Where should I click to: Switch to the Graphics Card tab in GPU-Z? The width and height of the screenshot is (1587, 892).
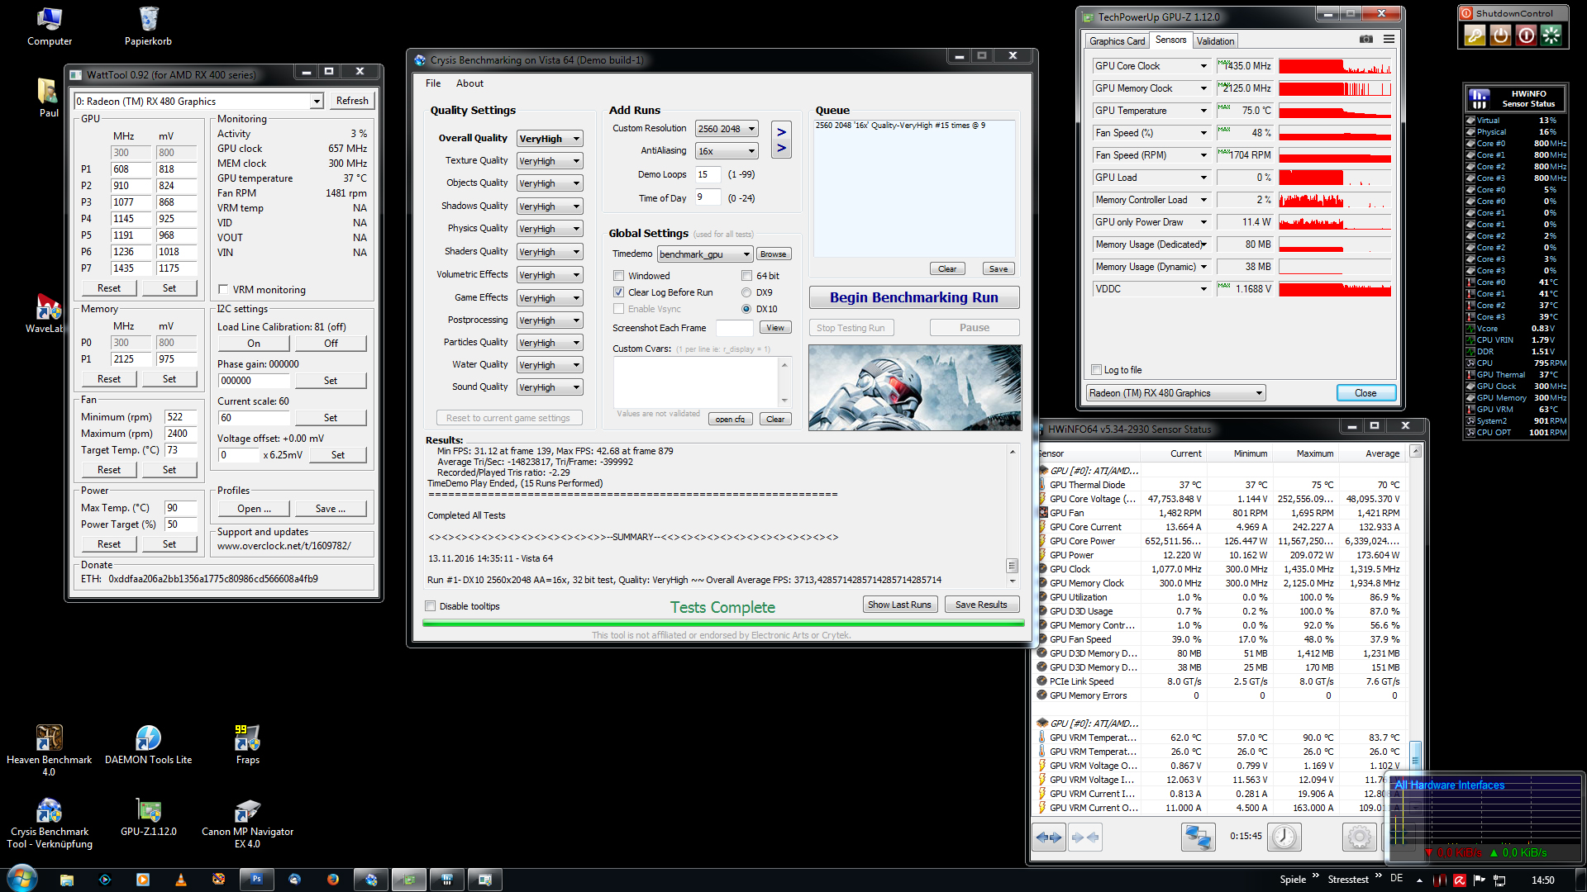pos(1117,40)
